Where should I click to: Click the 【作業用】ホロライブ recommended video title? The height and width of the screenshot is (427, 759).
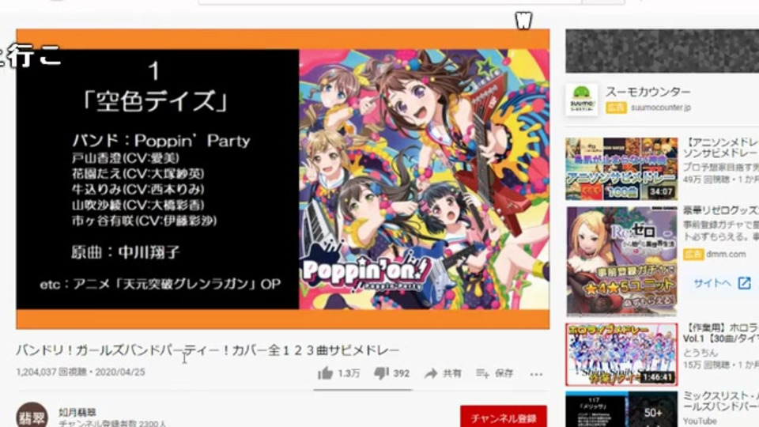point(721,333)
